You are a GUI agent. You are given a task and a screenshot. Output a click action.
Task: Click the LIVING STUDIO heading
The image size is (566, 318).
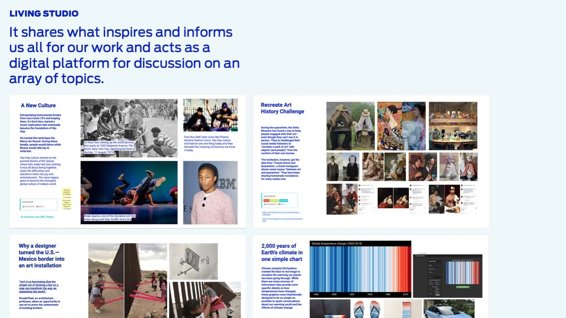click(44, 14)
